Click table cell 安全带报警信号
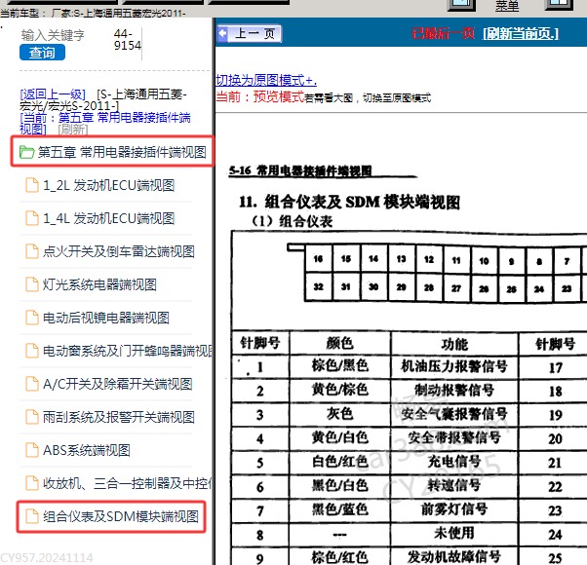Image resolution: width=587 pixels, height=565 pixels. pos(454,437)
